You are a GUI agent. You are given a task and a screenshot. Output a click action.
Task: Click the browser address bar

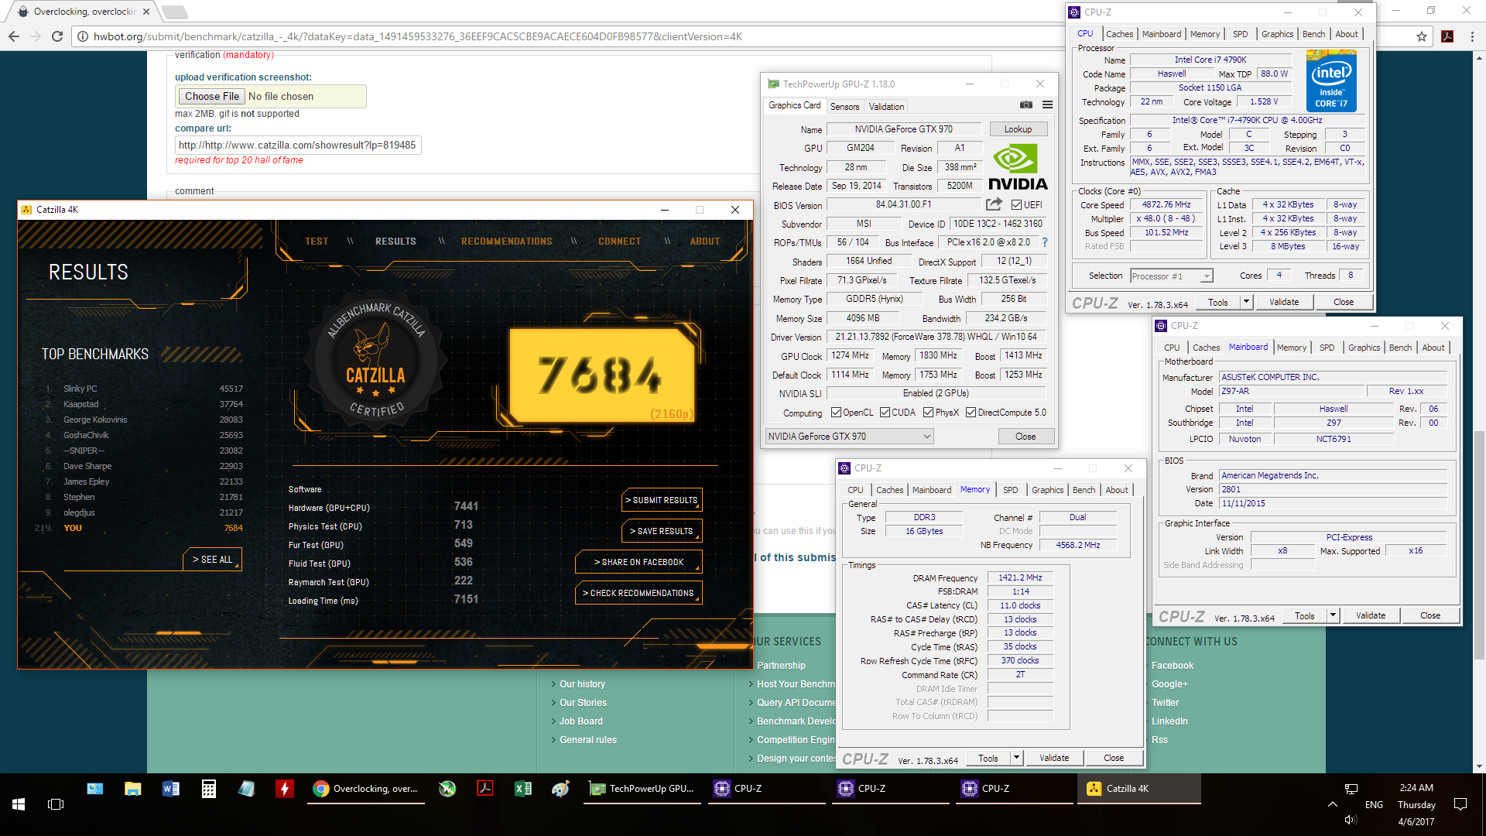[x=743, y=36]
